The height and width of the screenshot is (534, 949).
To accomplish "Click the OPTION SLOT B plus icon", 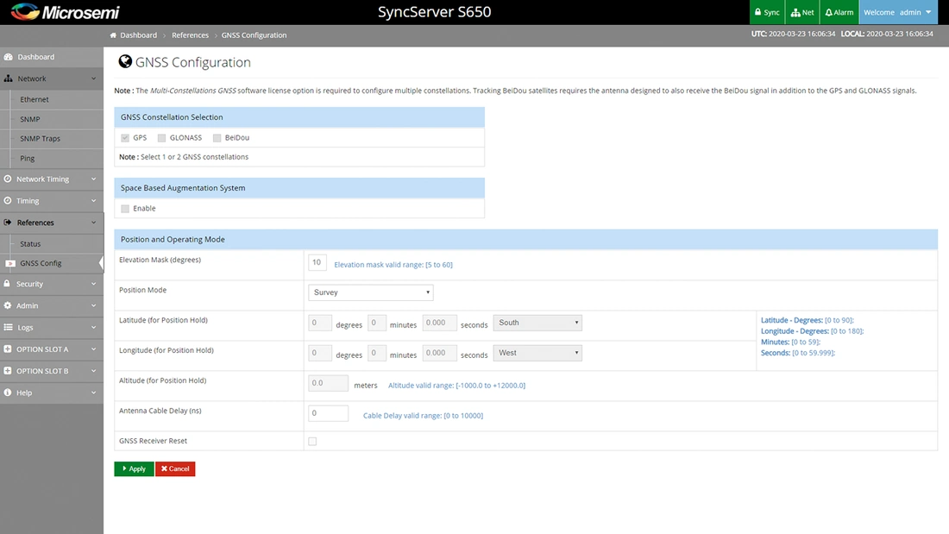I will [x=8, y=371].
